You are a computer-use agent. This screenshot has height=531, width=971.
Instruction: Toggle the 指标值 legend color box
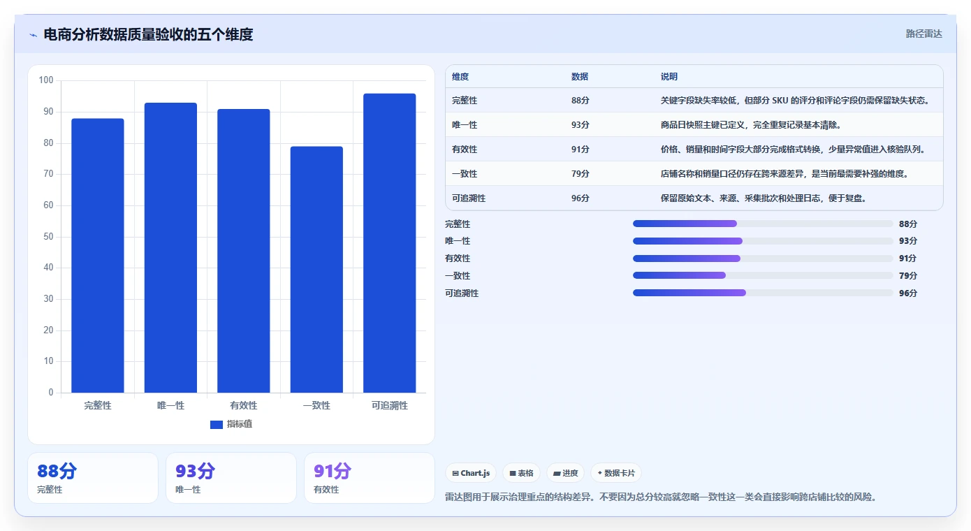tap(217, 424)
